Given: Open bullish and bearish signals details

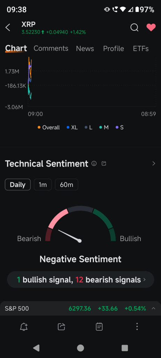Looking at the screenshot, I should click(80, 280).
